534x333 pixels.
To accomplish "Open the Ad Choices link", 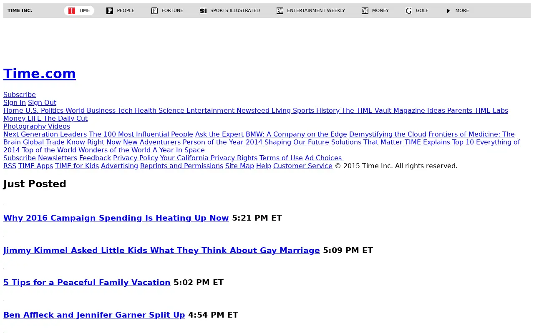I will [324, 158].
